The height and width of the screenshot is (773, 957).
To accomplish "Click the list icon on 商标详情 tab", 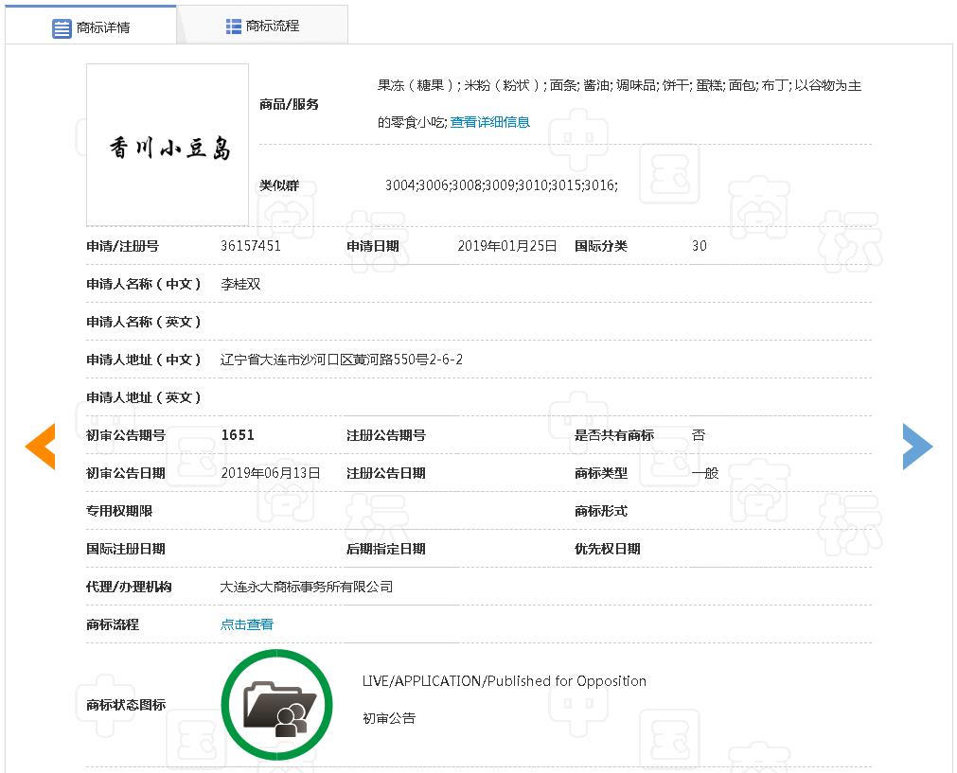I will pyautogui.click(x=62, y=27).
